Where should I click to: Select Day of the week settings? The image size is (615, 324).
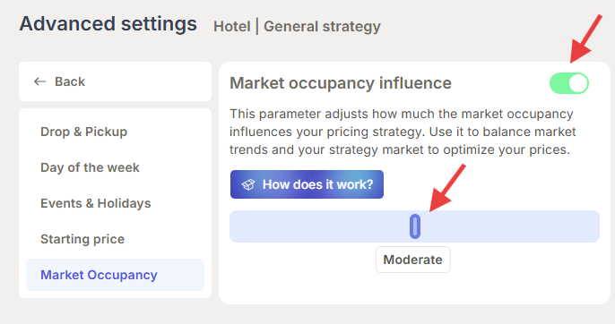tap(90, 167)
